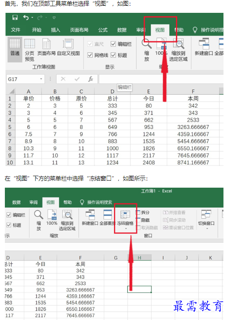Select the 审阅 tab in the second screenshot
Screen dimensions: 227x320
coord(34,202)
